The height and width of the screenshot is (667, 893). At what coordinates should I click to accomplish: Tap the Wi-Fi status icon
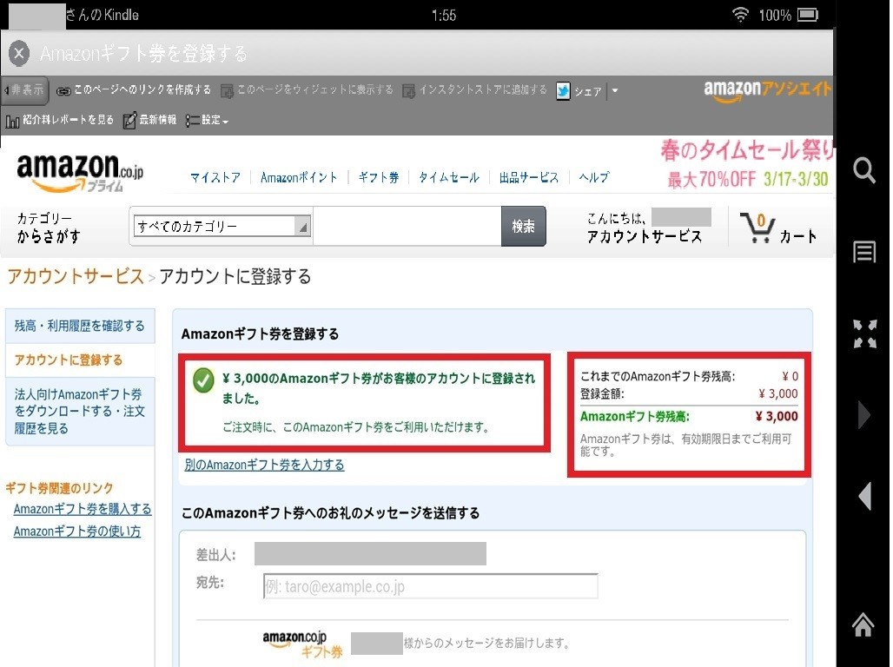[740, 14]
